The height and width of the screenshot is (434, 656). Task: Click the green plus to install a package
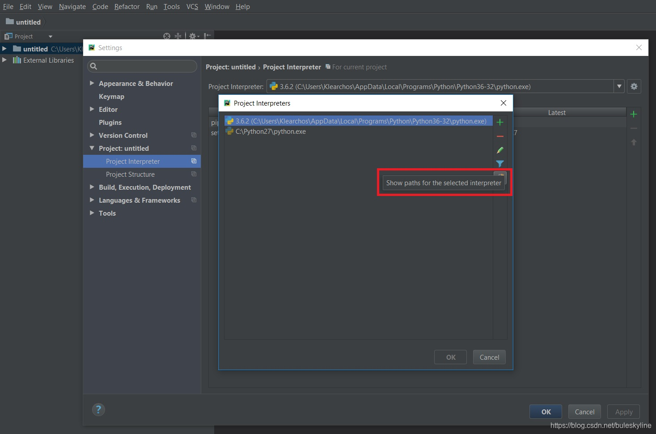point(633,114)
